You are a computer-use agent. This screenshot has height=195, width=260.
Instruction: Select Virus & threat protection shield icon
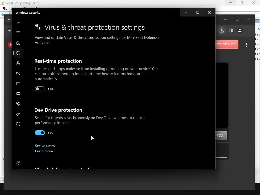18,53
